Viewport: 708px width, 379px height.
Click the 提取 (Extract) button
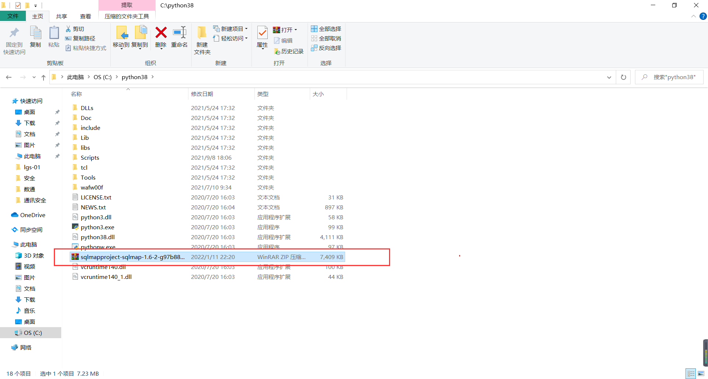[127, 5]
